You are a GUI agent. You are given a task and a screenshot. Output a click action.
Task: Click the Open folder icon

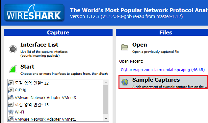click(x=125, y=47)
